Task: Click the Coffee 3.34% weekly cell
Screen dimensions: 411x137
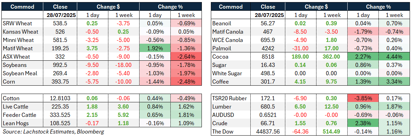Action: point(394,82)
